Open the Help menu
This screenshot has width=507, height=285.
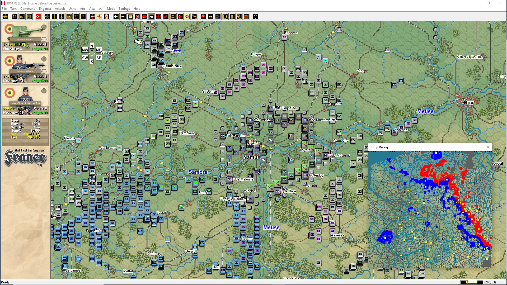click(x=137, y=9)
